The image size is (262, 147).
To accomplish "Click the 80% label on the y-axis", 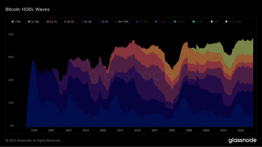I will [11, 34].
